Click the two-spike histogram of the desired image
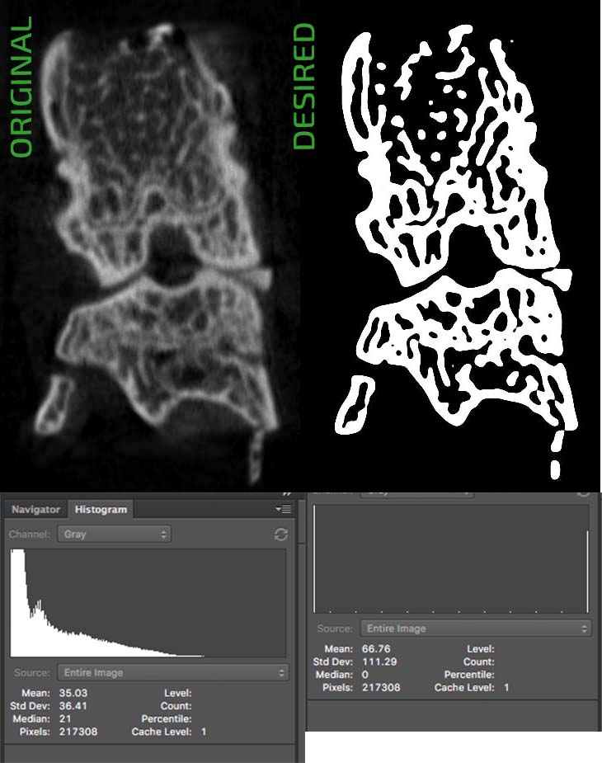Image resolution: width=602 pixels, height=763 pixels. click(451, 558)
